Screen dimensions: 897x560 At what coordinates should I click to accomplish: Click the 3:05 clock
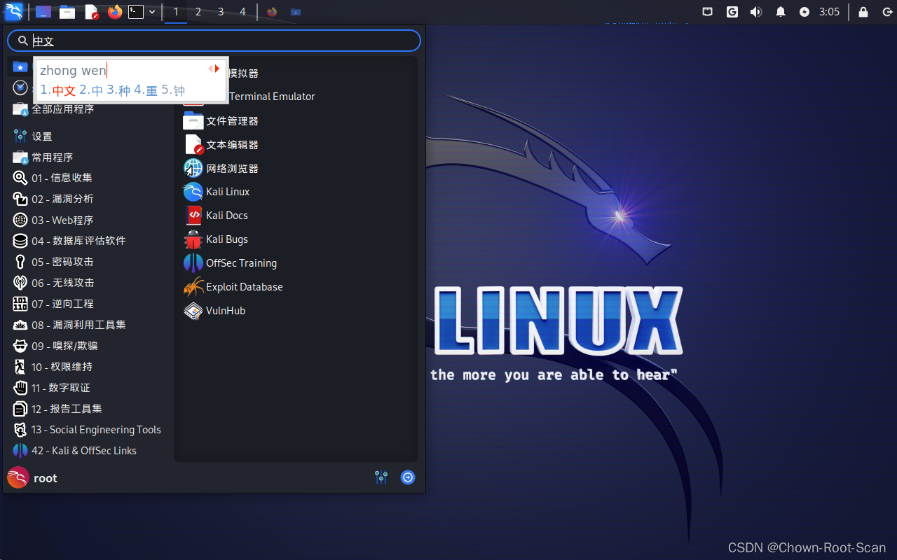(829, 12)
